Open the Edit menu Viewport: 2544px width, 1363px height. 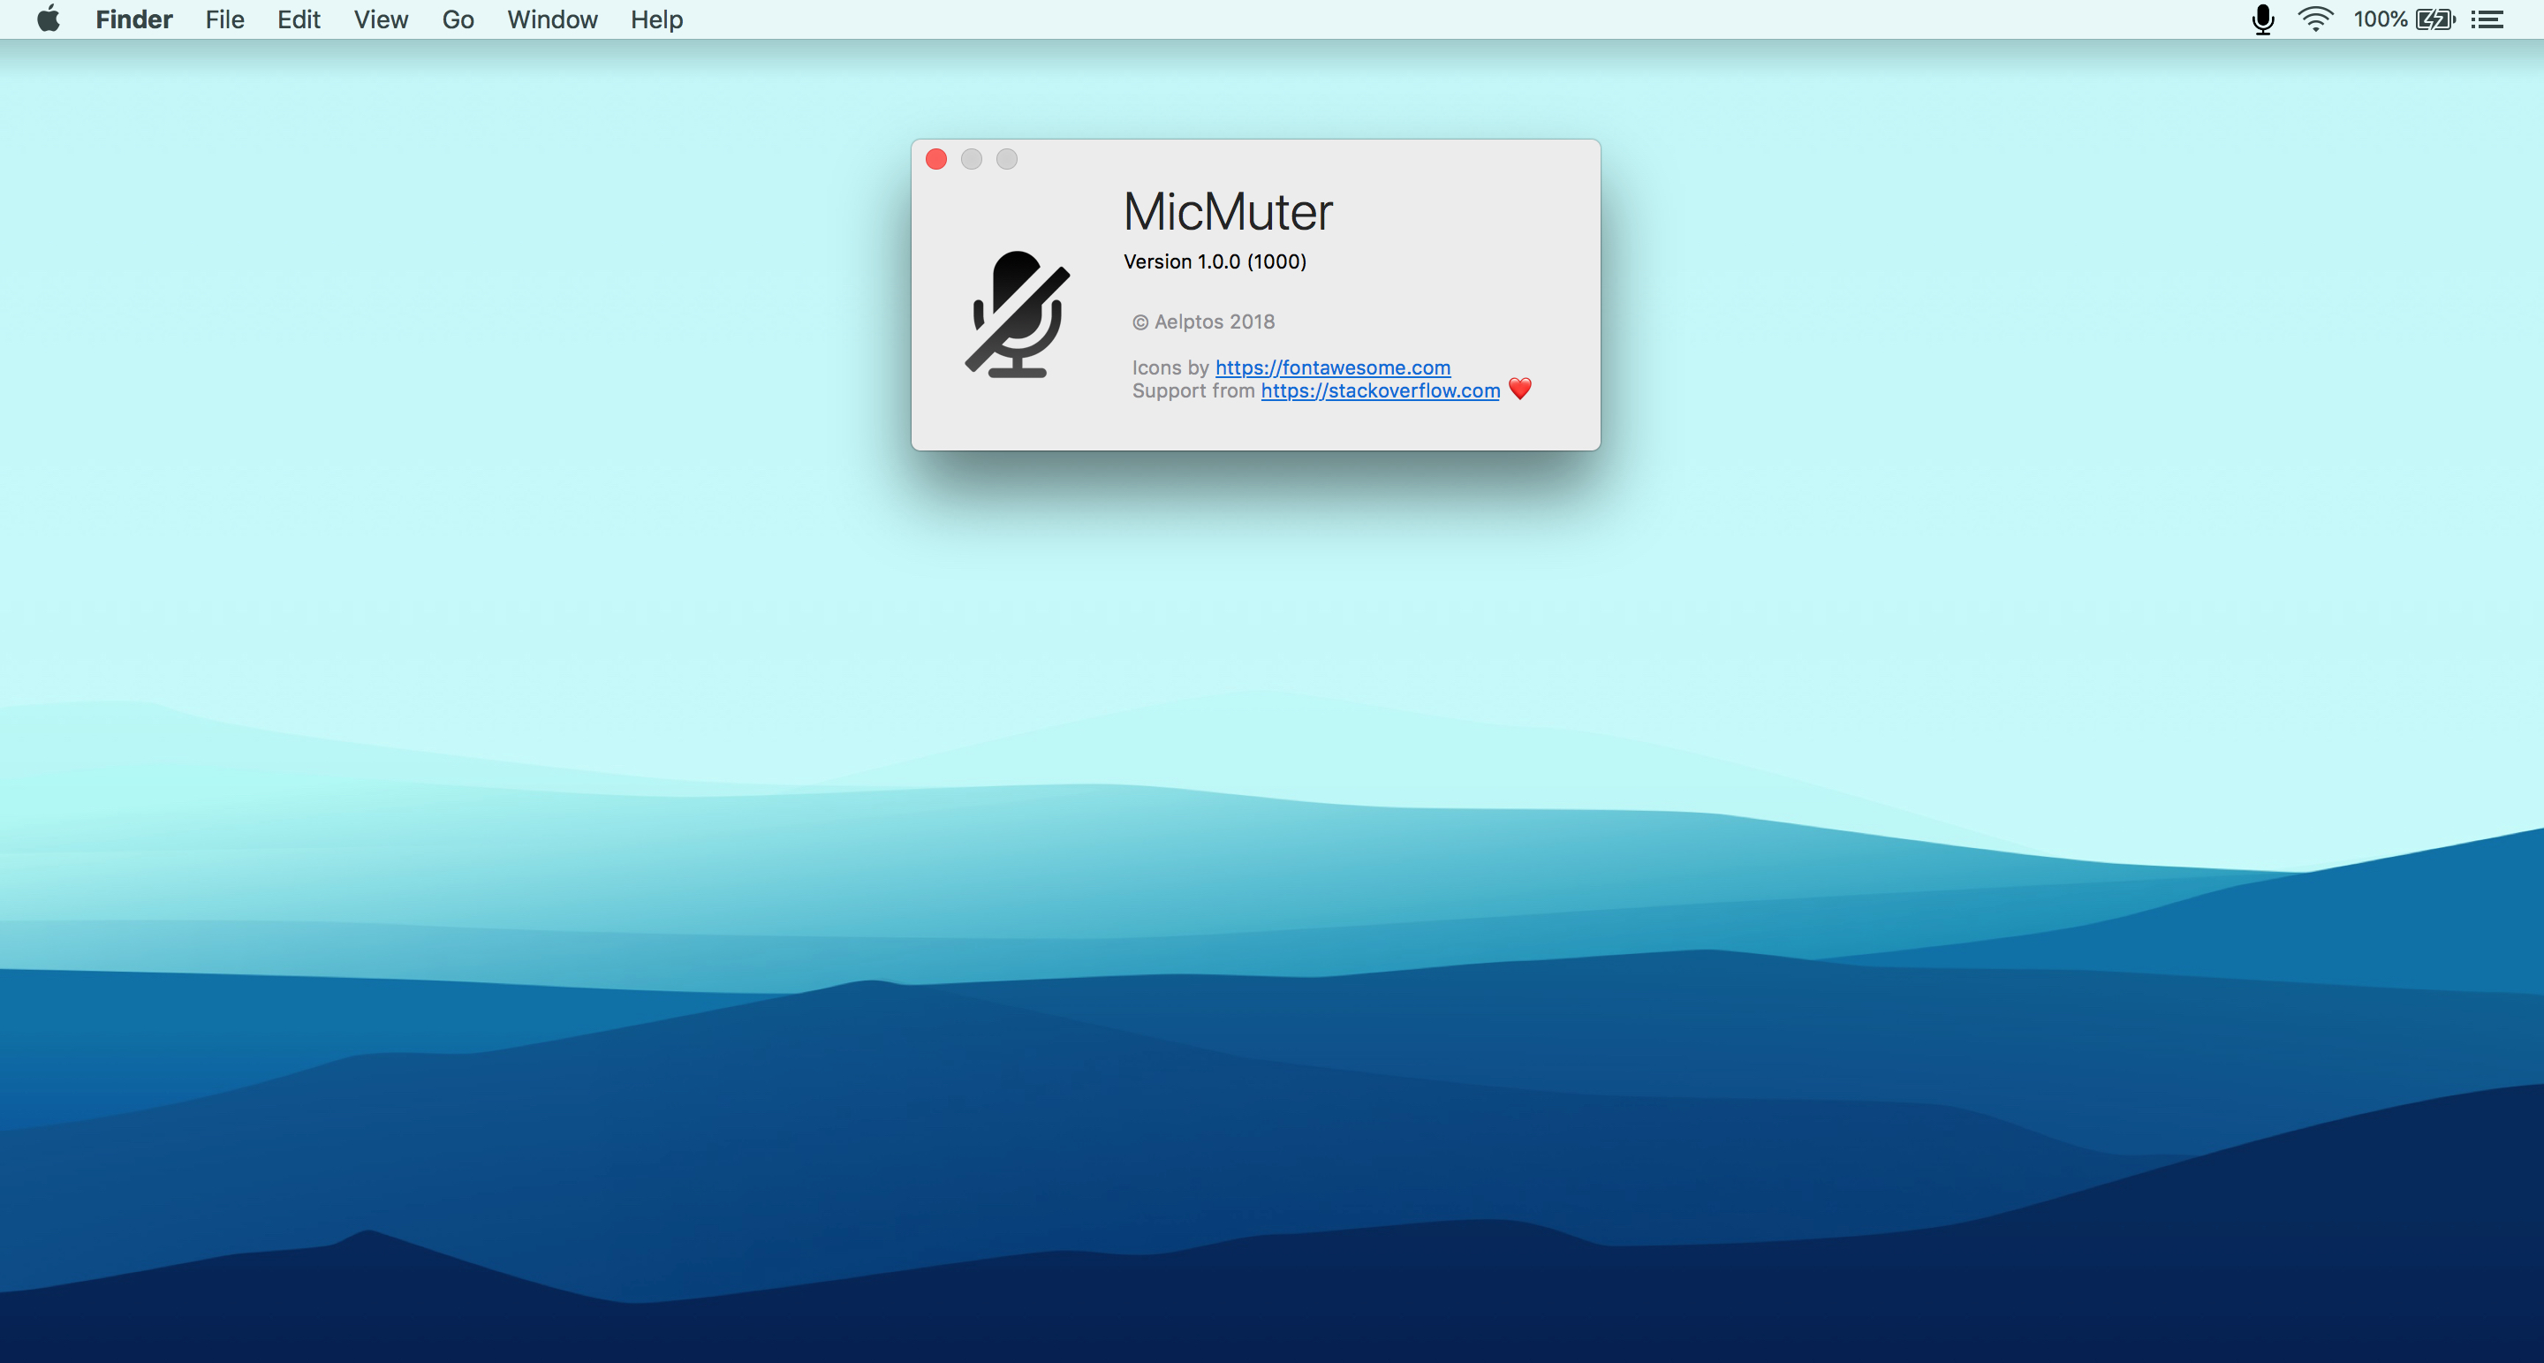(299, 19)
